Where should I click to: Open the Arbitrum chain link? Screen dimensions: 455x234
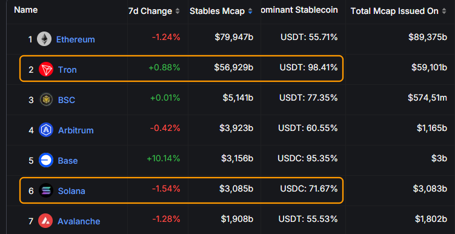(x=76, y=130)
